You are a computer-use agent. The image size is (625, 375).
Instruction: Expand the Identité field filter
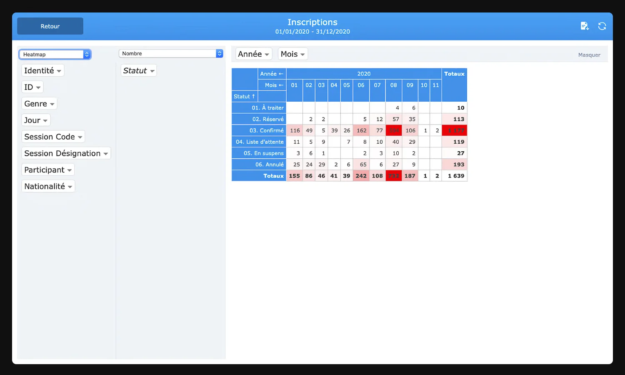(x=59, y=71)
